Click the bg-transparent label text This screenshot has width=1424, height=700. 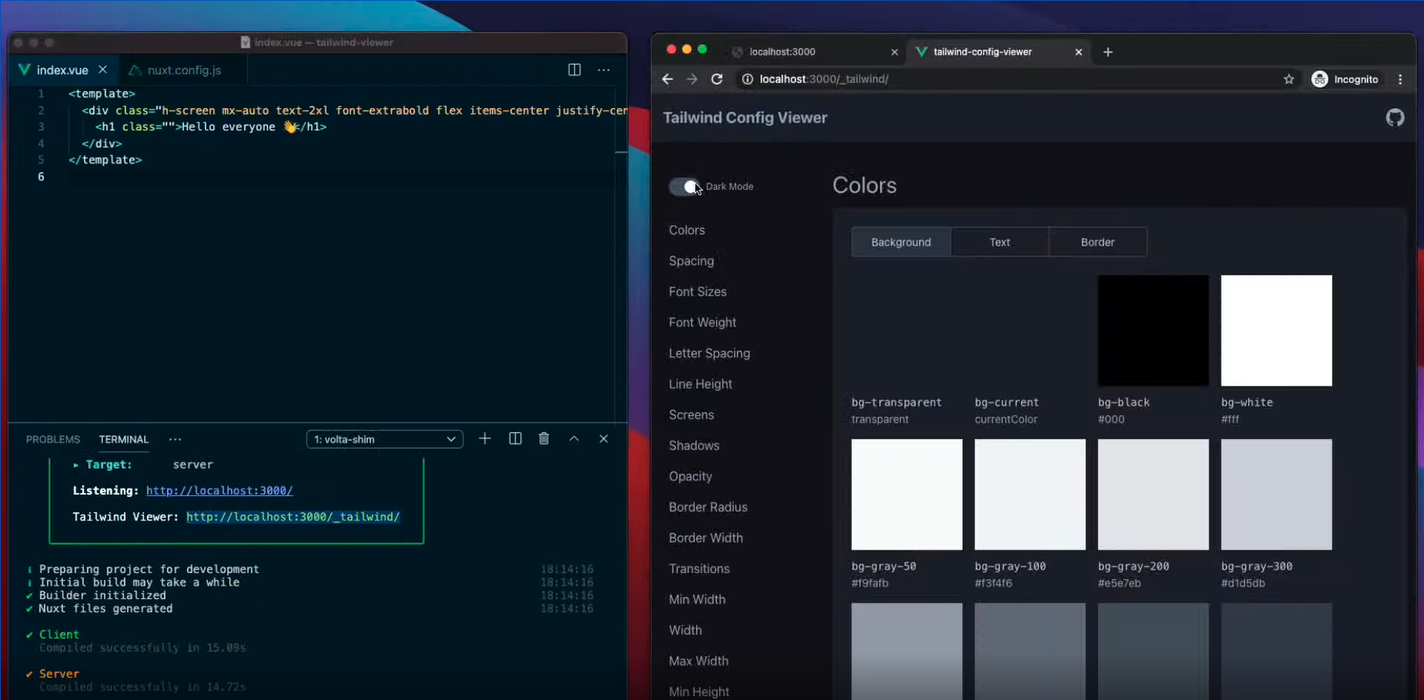[896, 403]
